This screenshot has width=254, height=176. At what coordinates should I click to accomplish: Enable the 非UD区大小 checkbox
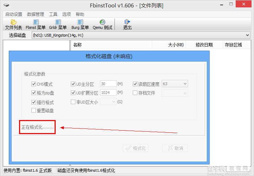[x=73, y=102]
